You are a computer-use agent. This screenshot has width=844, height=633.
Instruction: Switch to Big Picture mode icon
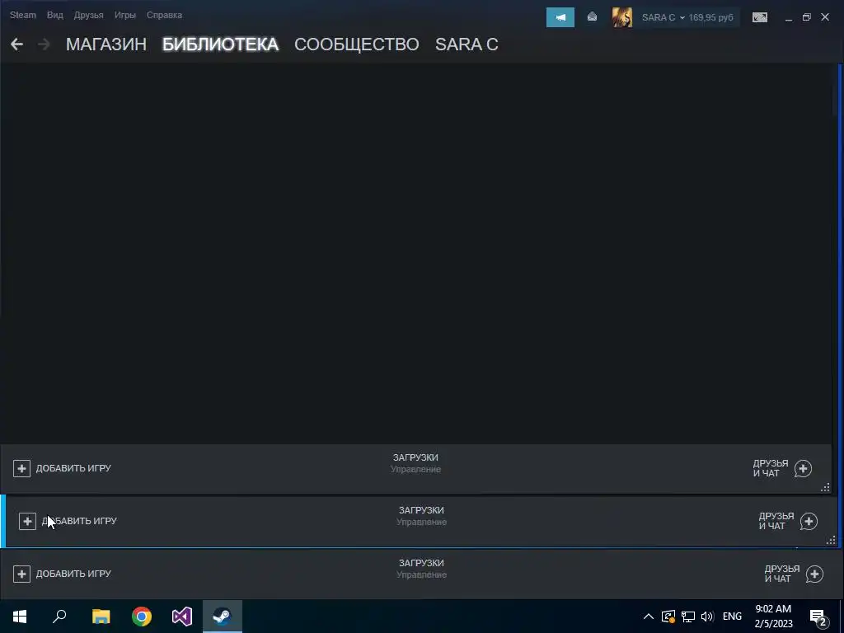coord(759,17)
